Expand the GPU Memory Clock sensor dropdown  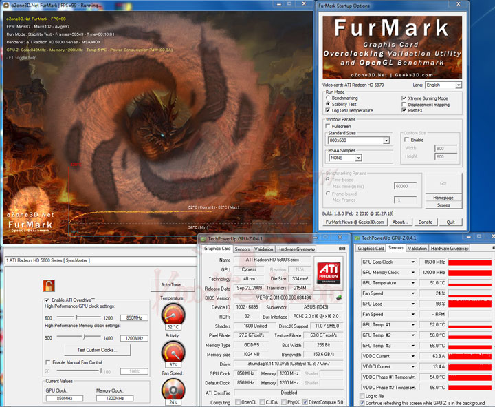click(412, 273)
